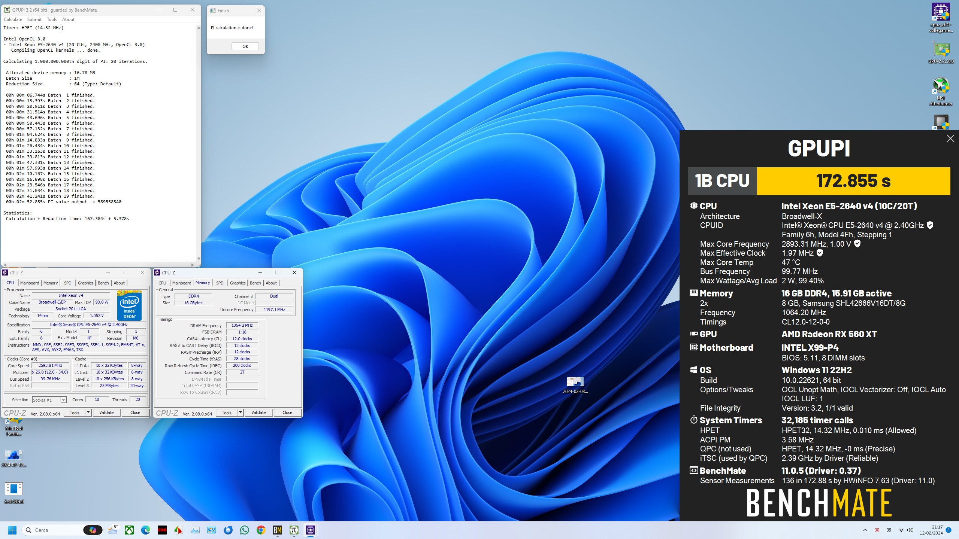Open About menu in GPUPI

68,19
